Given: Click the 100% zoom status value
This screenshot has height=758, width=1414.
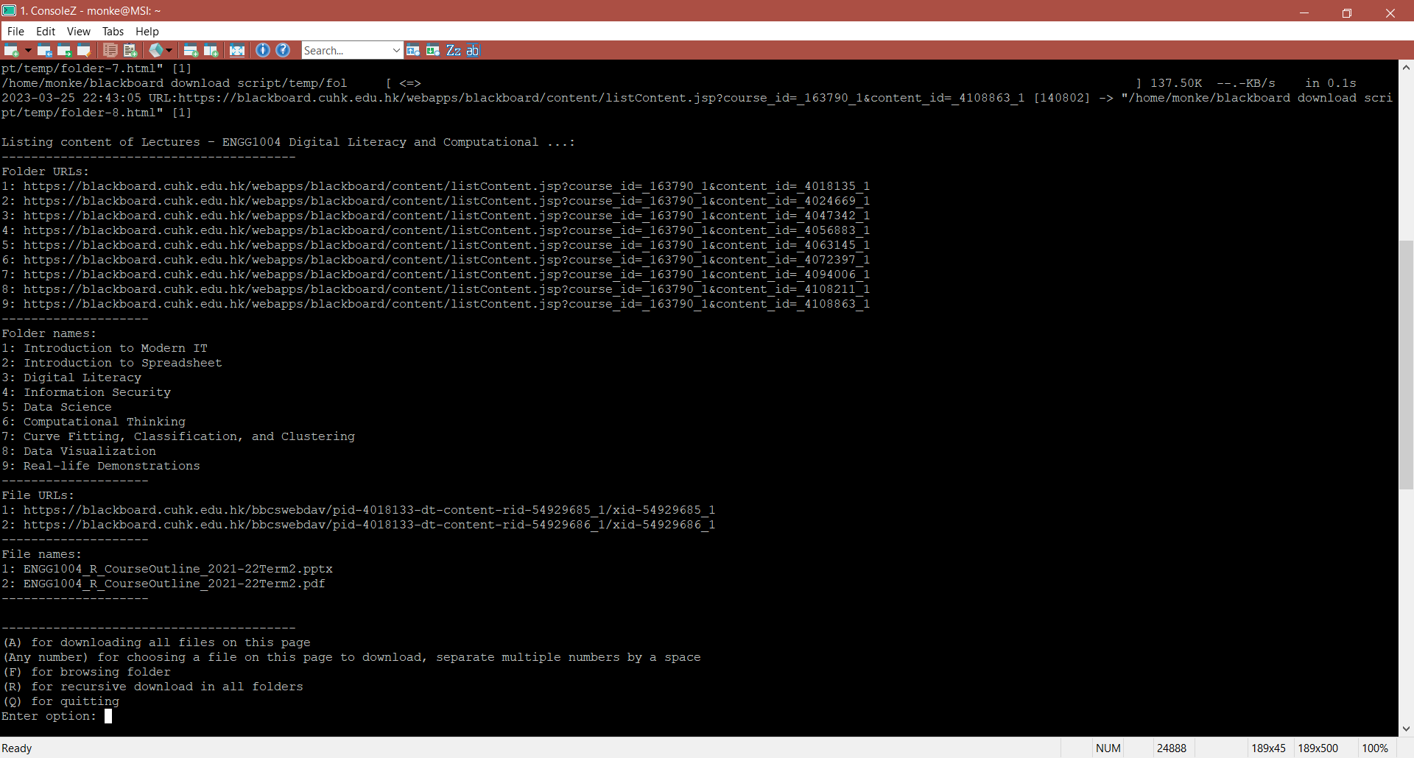Looking at the screenshot, I should 1374,748.
